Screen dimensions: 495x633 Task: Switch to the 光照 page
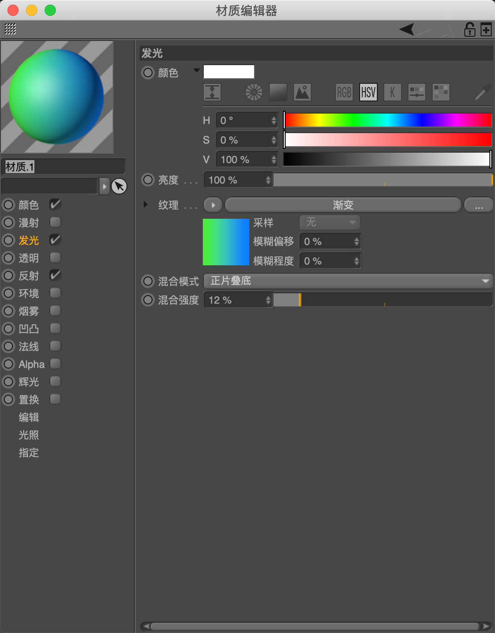click(28, 435)
